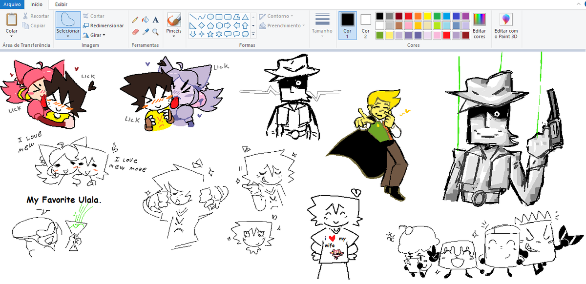Click the Cortar crop button
The width and height of the screenshot is (586, 284).
coord(94,16)
